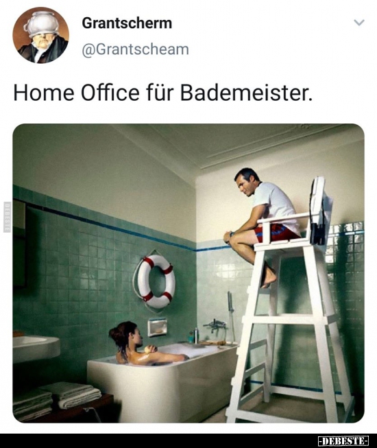This screenshot has width=377, height=448.
Task: Click the soap dish on tiled wall
Action: click(157, 328)
